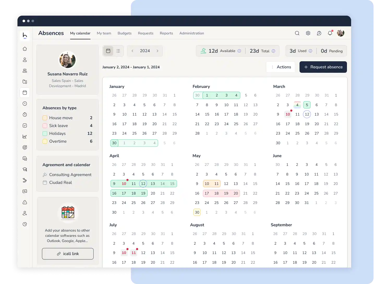The image size is (391, 284).
Task: Select May 30 overtime day
Action: point(197,212)
